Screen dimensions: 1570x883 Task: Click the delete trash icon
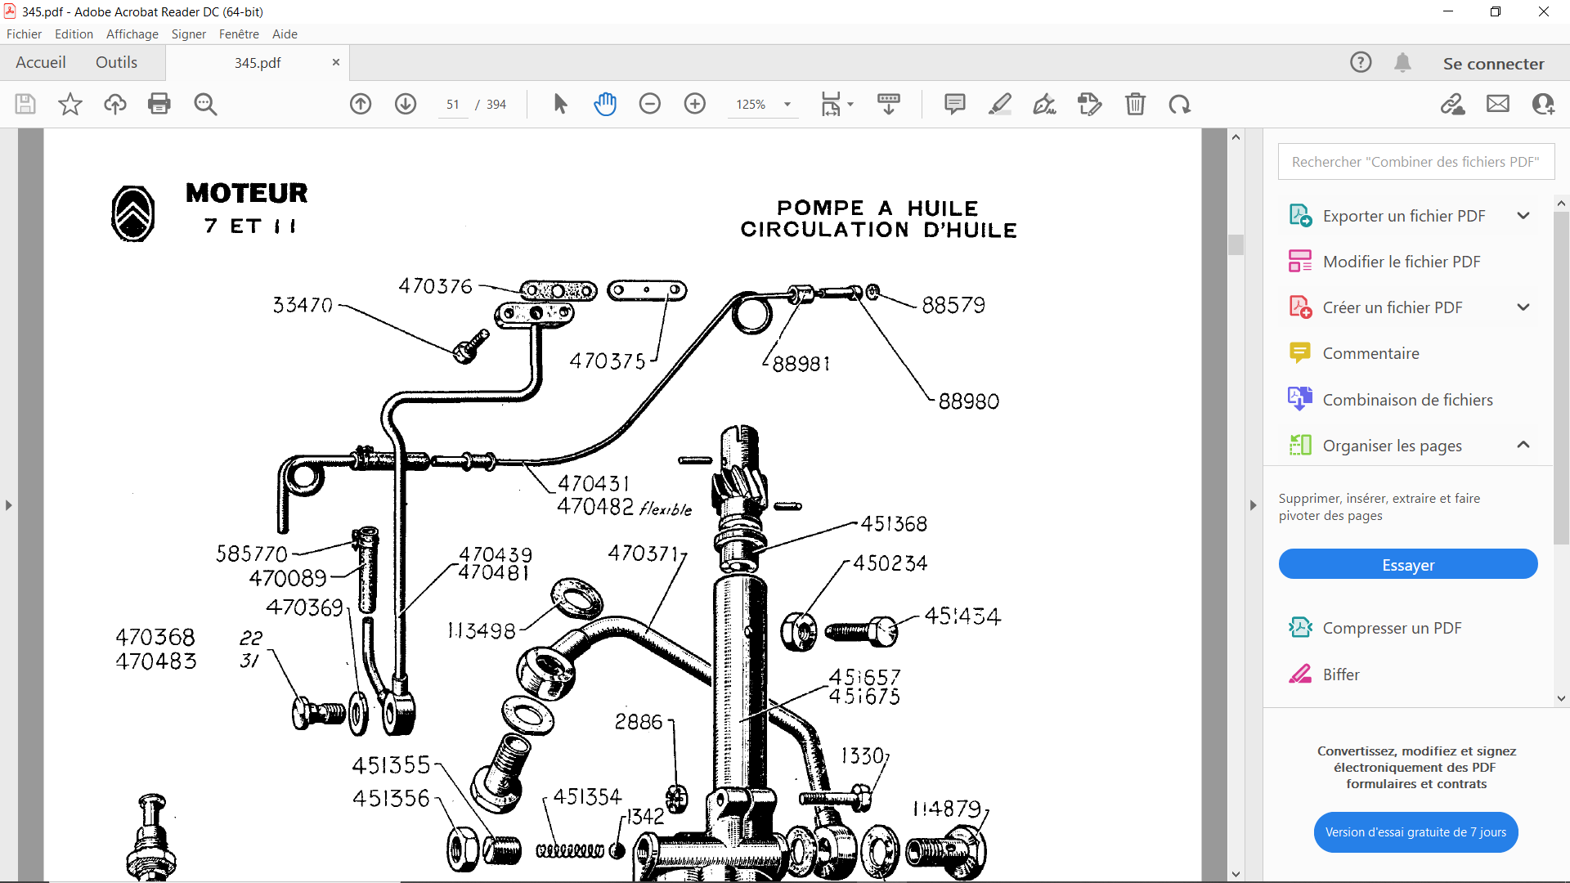tap(1135, 104)
